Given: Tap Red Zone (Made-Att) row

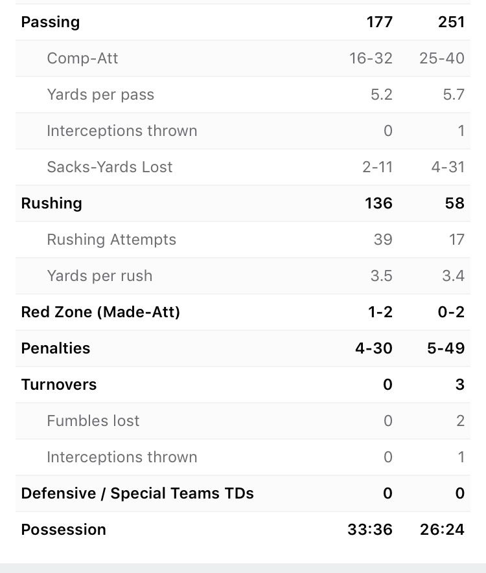Looking at the screenshot, I should pyautogui.click(x=243, y=312).
